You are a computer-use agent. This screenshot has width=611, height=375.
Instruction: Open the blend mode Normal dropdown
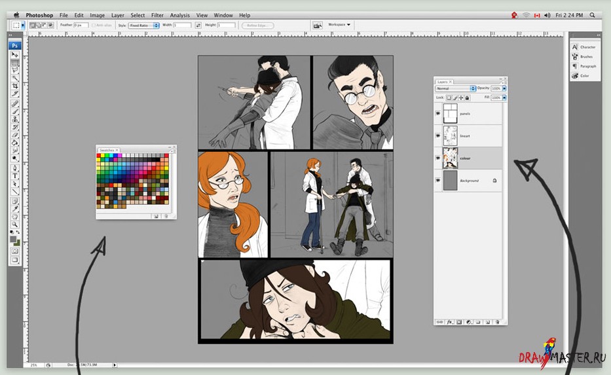click(x=456, y=88)
